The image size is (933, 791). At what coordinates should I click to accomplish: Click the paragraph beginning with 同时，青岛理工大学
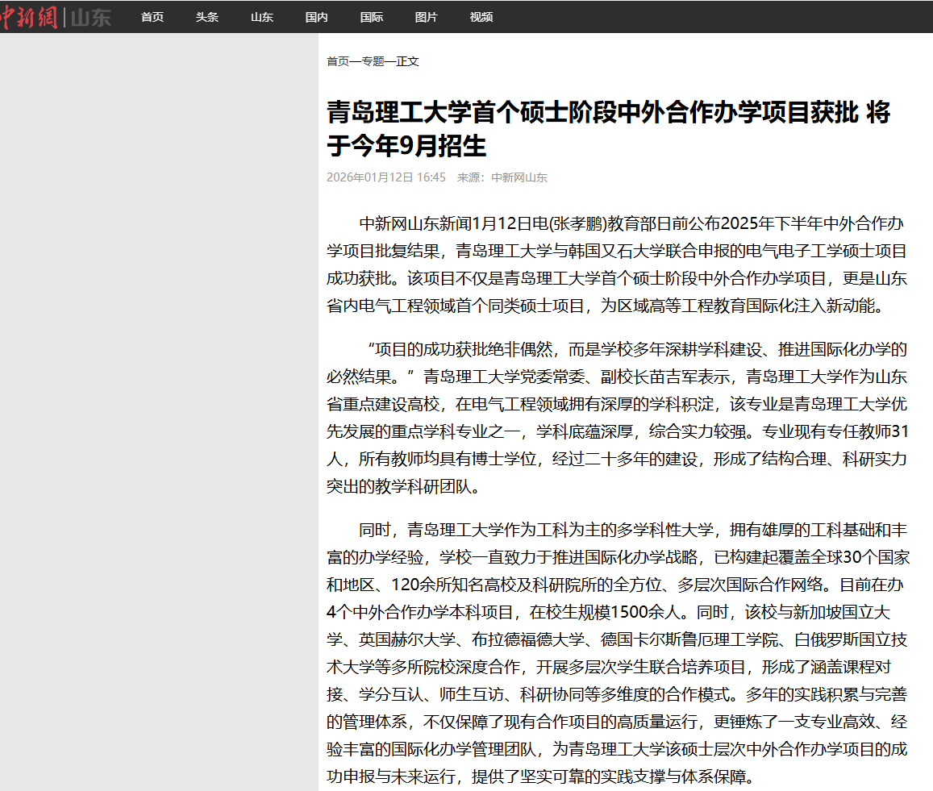click(617, 653)
